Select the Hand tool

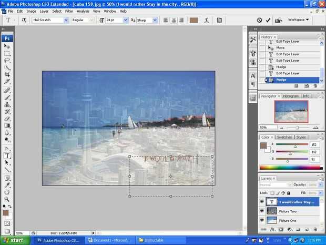7,192
